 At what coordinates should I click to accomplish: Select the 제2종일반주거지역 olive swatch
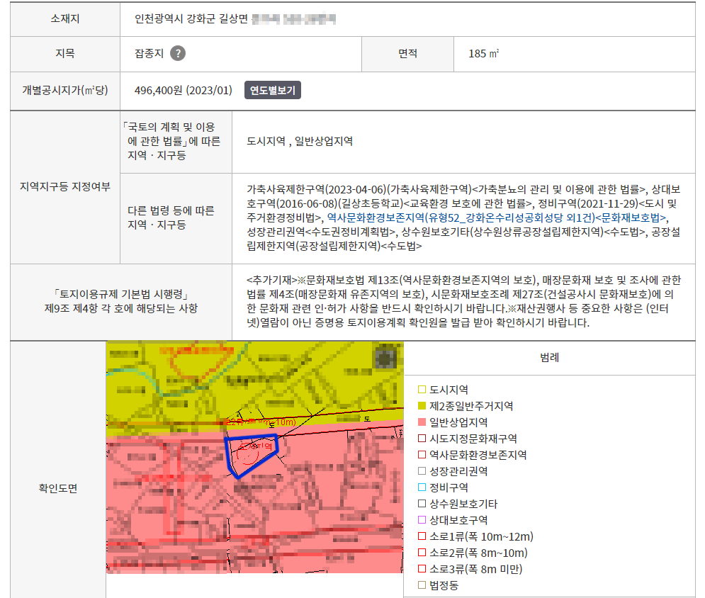pyautogui.click(x=422, y=406)
